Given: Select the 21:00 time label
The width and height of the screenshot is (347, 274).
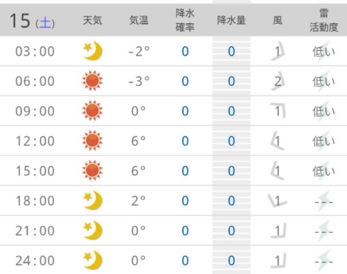Looking at the screenshot, I should 35,231.
